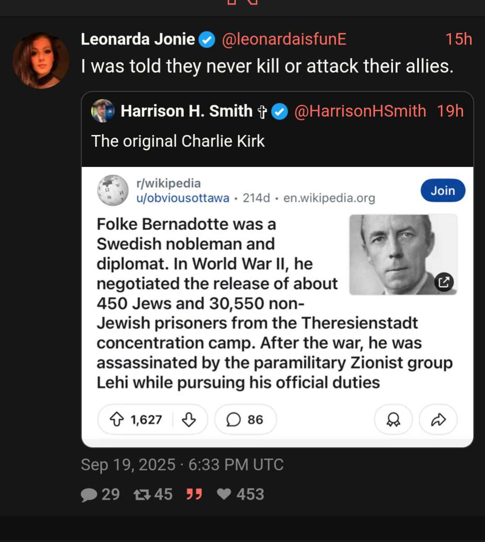The image size is (485, 542).
Task: Click the Reddit share arrow icon
Action: pos(438,420)
